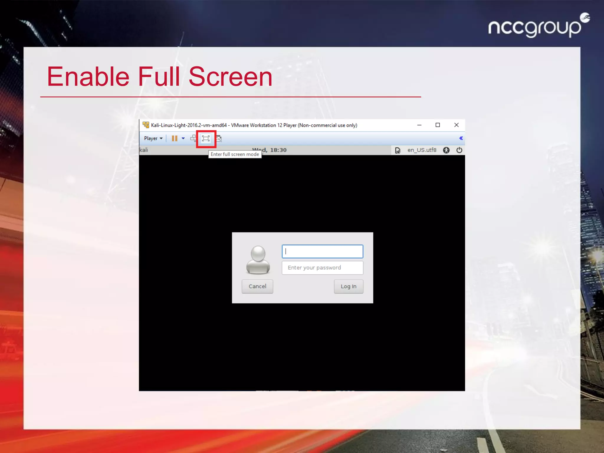
Task: Collapse toolbar with the blue chevron
Action: pos(461,138)
